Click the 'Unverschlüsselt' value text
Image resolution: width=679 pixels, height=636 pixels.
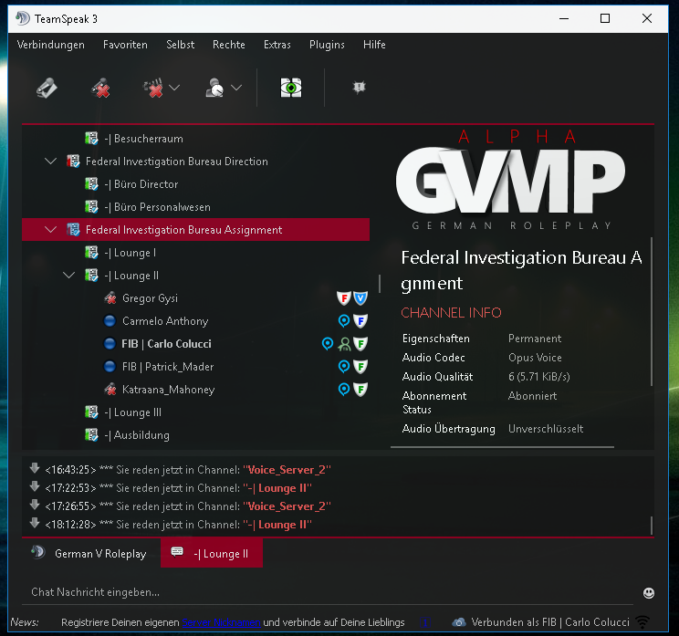click(x=546, y=429)
